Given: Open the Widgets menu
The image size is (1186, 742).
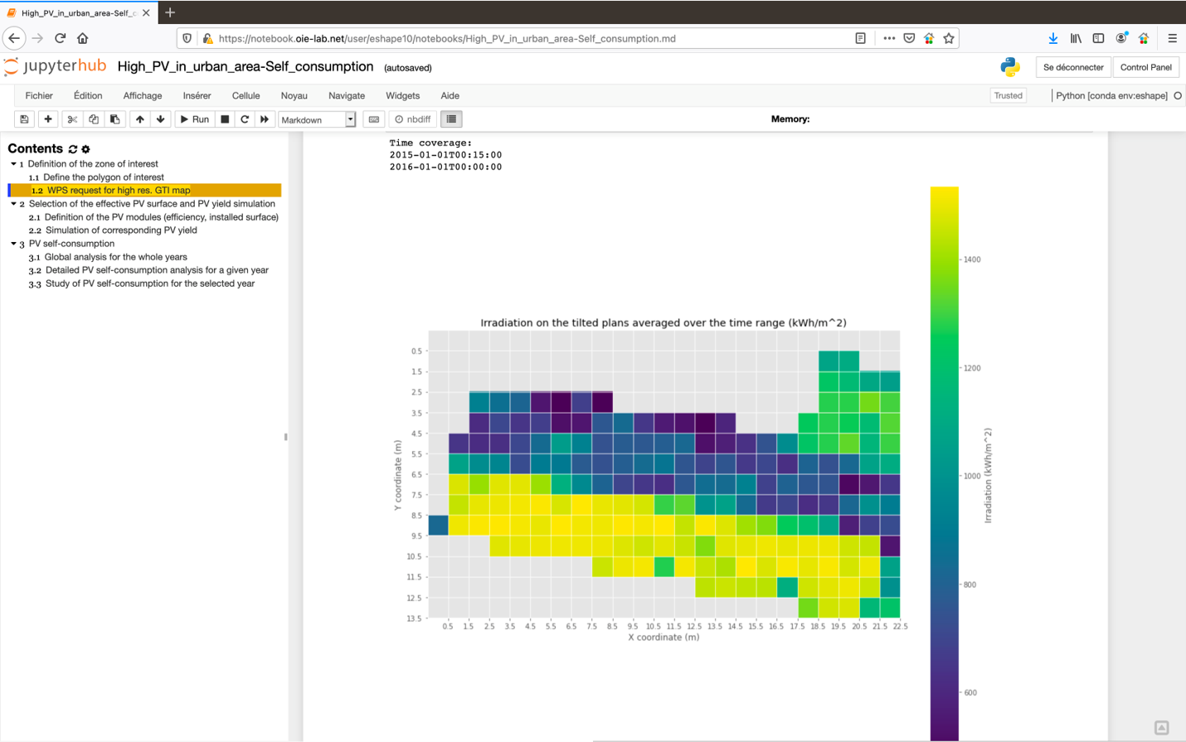Looking at the screenshot, I should pos(402,95).
